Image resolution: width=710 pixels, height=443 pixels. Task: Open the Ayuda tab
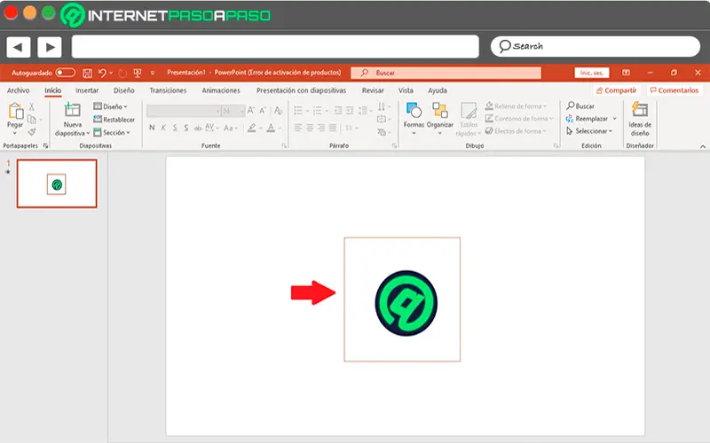coord(438,90)
